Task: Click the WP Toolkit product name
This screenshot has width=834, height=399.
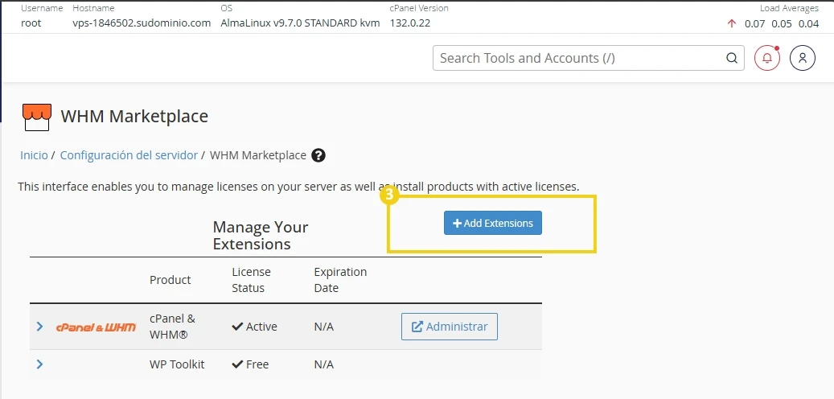Action: tap(177, 364)
